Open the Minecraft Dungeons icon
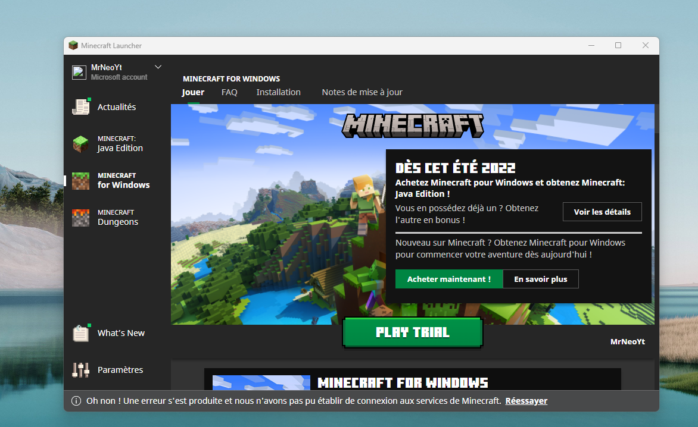This screenshot has width=698, height=427. 80,218
